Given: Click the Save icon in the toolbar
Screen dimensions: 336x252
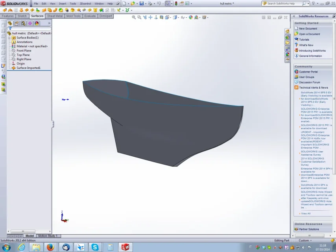Looking at the screenshot, I should pos(142,4).
